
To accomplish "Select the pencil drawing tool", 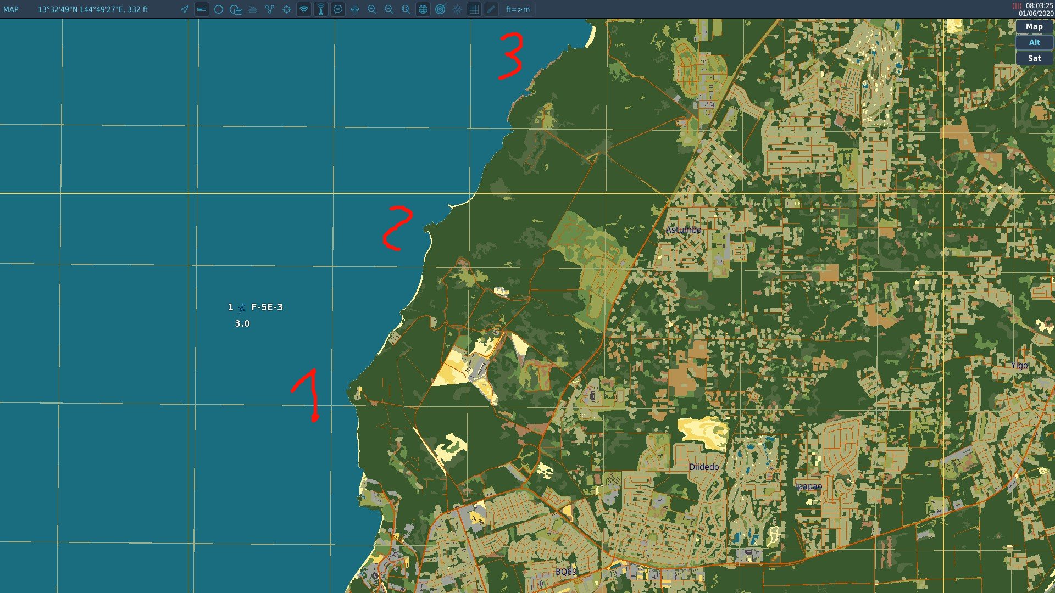I will click(491, 9).
